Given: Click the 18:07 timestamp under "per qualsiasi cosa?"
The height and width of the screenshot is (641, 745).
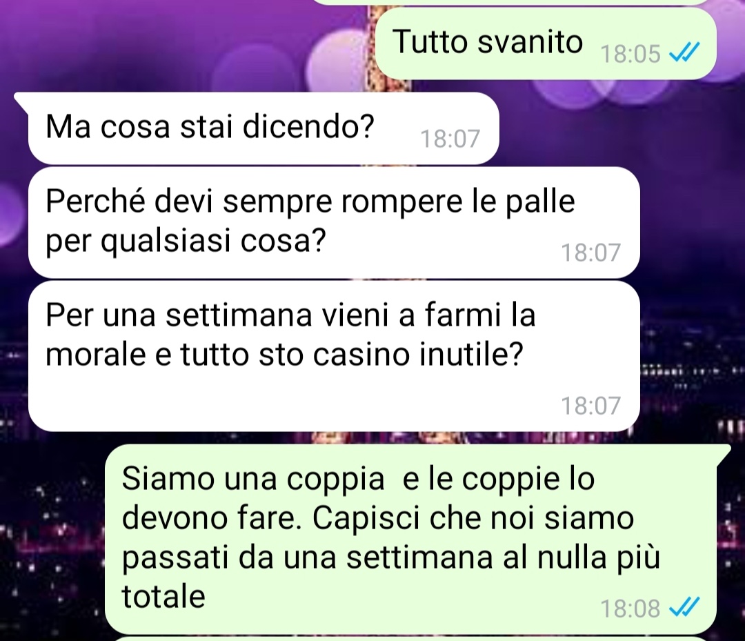Looking at the screenshot, I should pos(591,253).
